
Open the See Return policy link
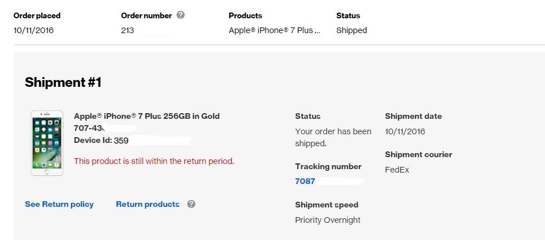pyautogui.click(x=60, y=204)
